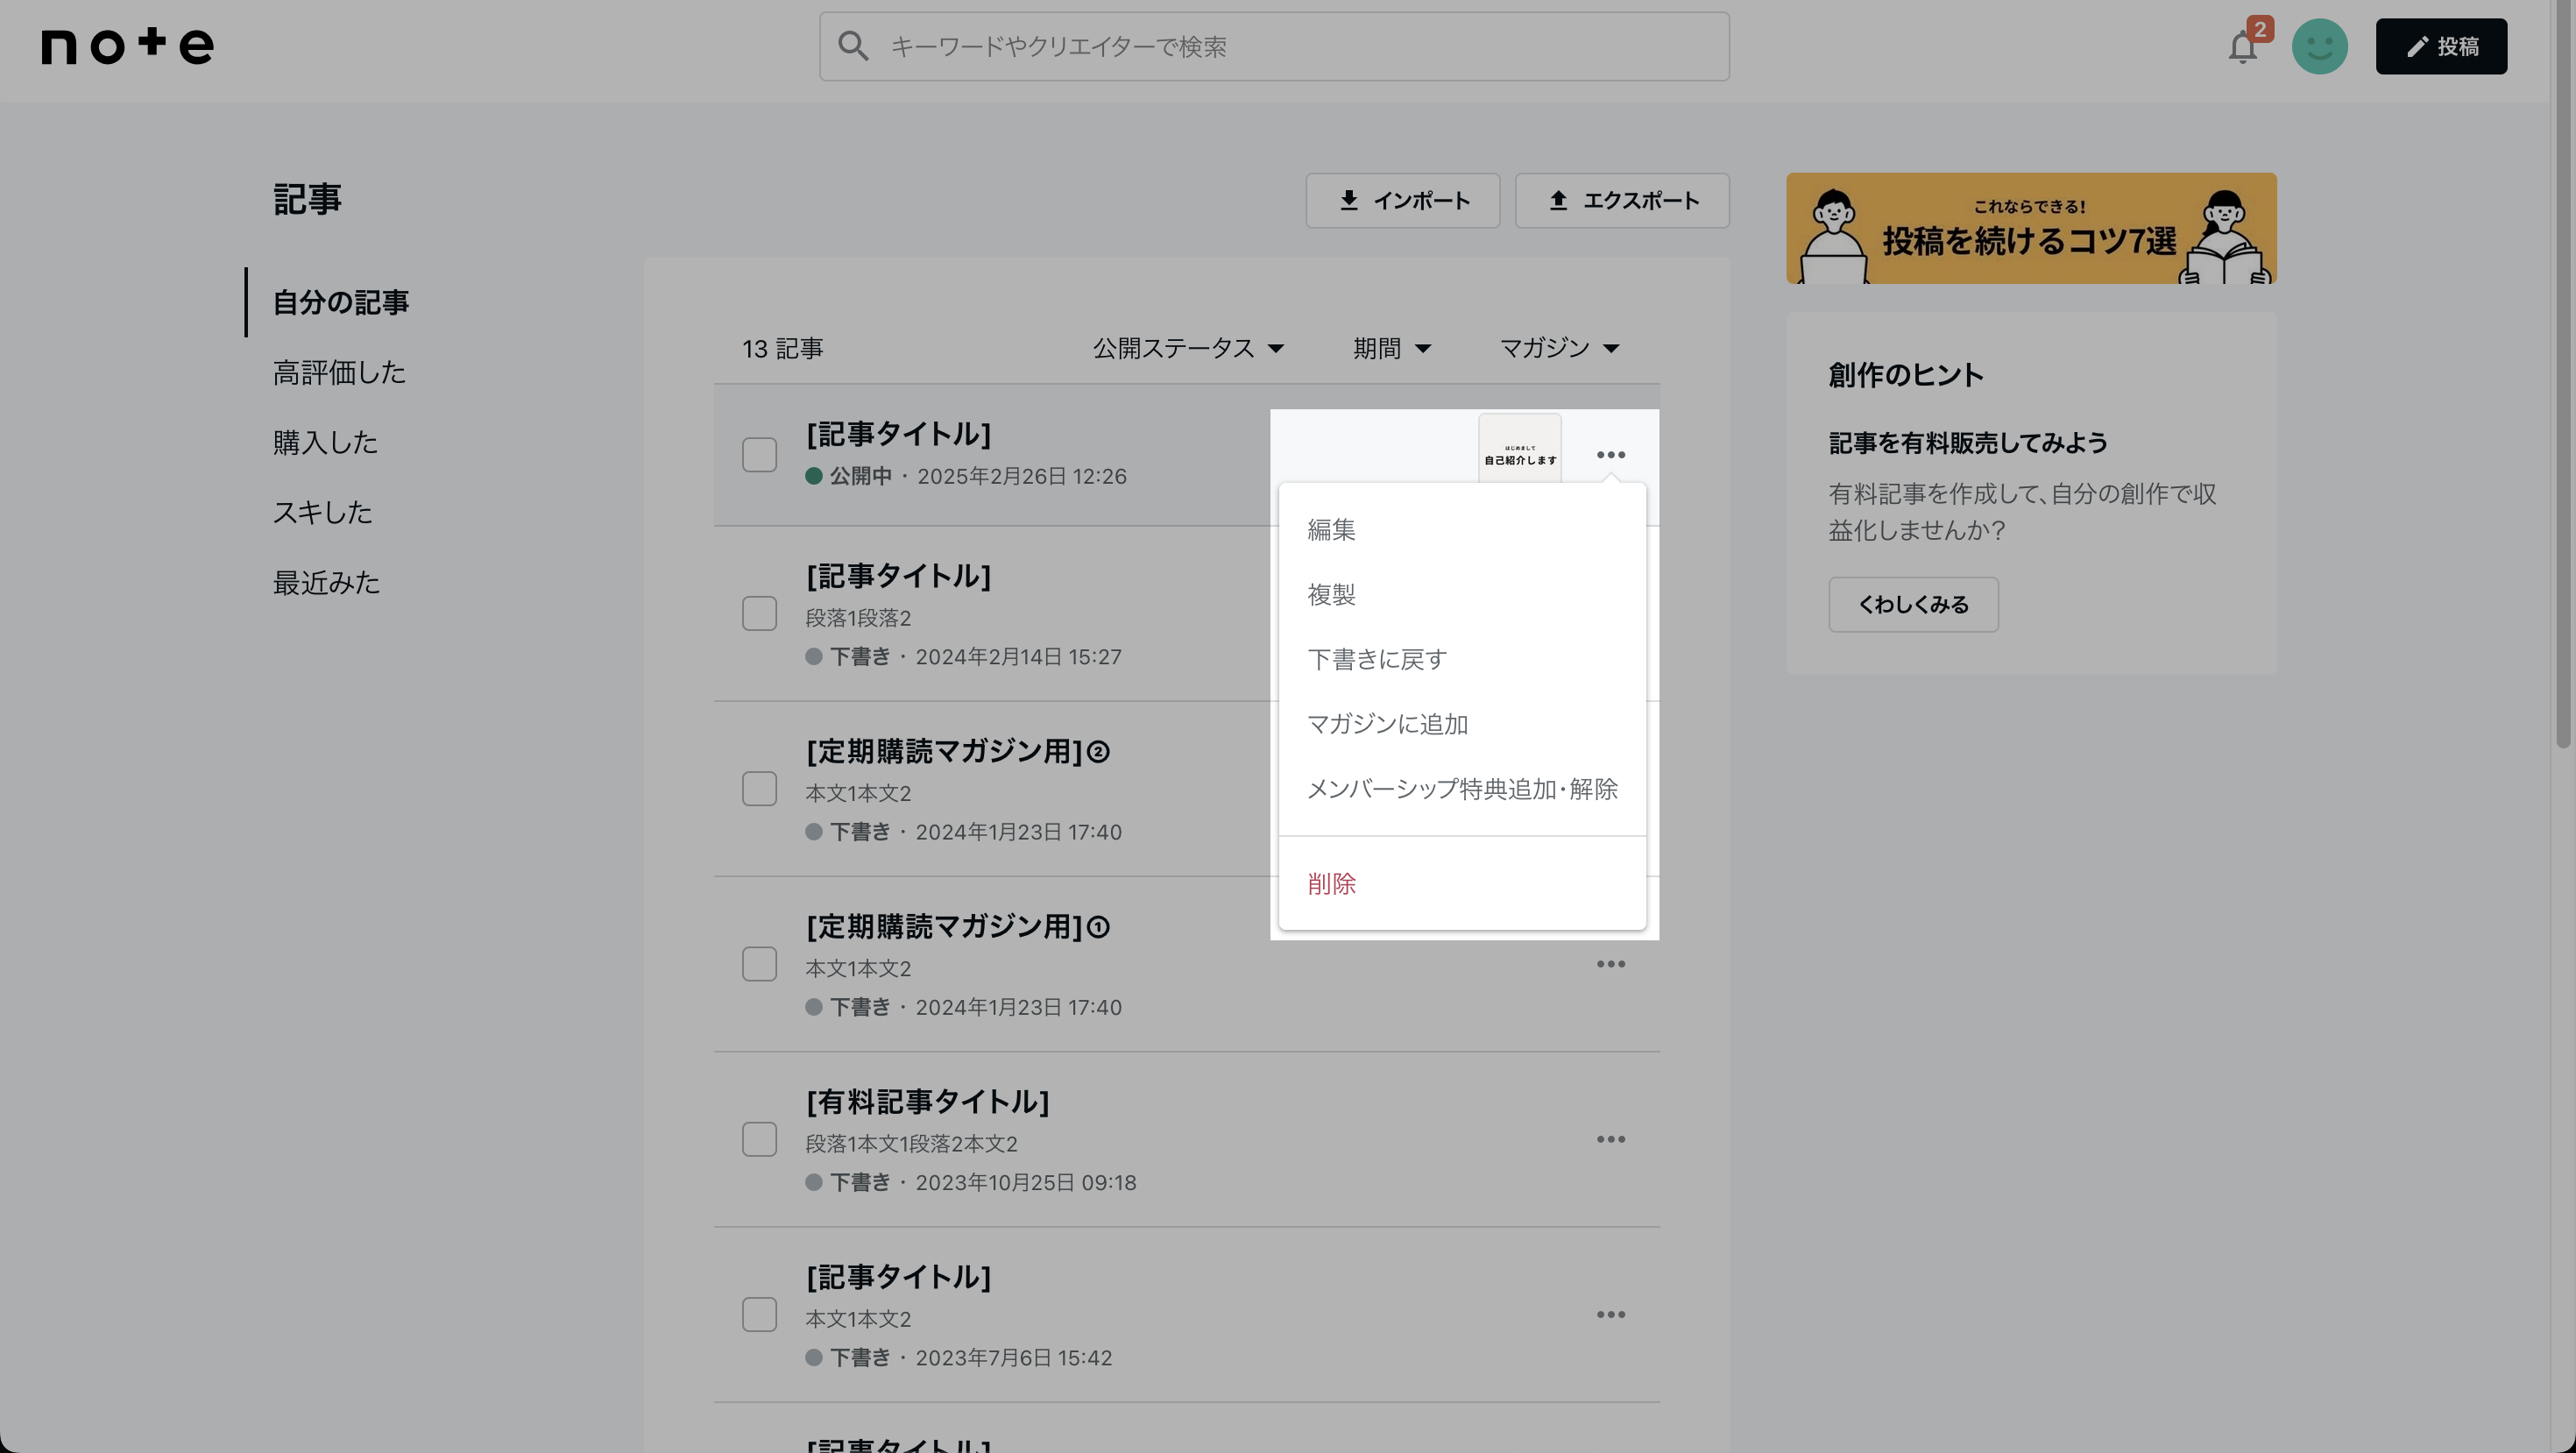Image resolution: width=2576 pixels, height=1453 pixels.
Task: Click the 13 記事 count text
Action: coord(782,348)
